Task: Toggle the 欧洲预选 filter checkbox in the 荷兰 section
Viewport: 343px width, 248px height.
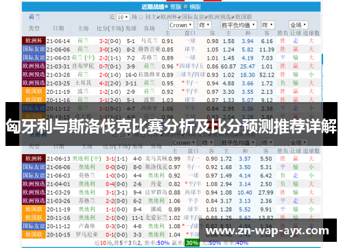Action: click(x=206, y=17)
